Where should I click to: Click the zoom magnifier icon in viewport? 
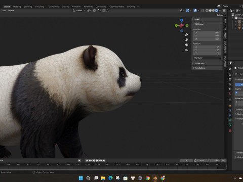186,35
